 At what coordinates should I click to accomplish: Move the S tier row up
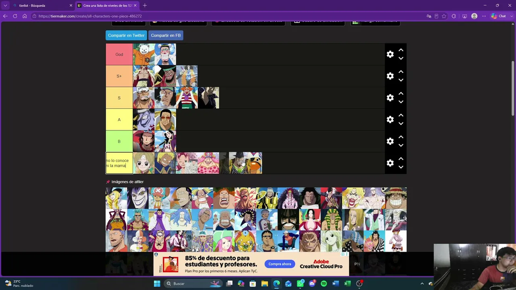(x=401, y=93)
